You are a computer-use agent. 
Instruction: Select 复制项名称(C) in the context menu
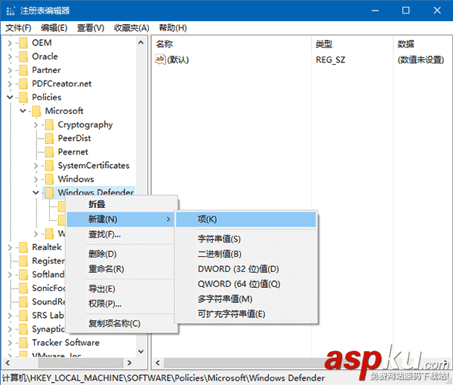click(x=120, y=323)
